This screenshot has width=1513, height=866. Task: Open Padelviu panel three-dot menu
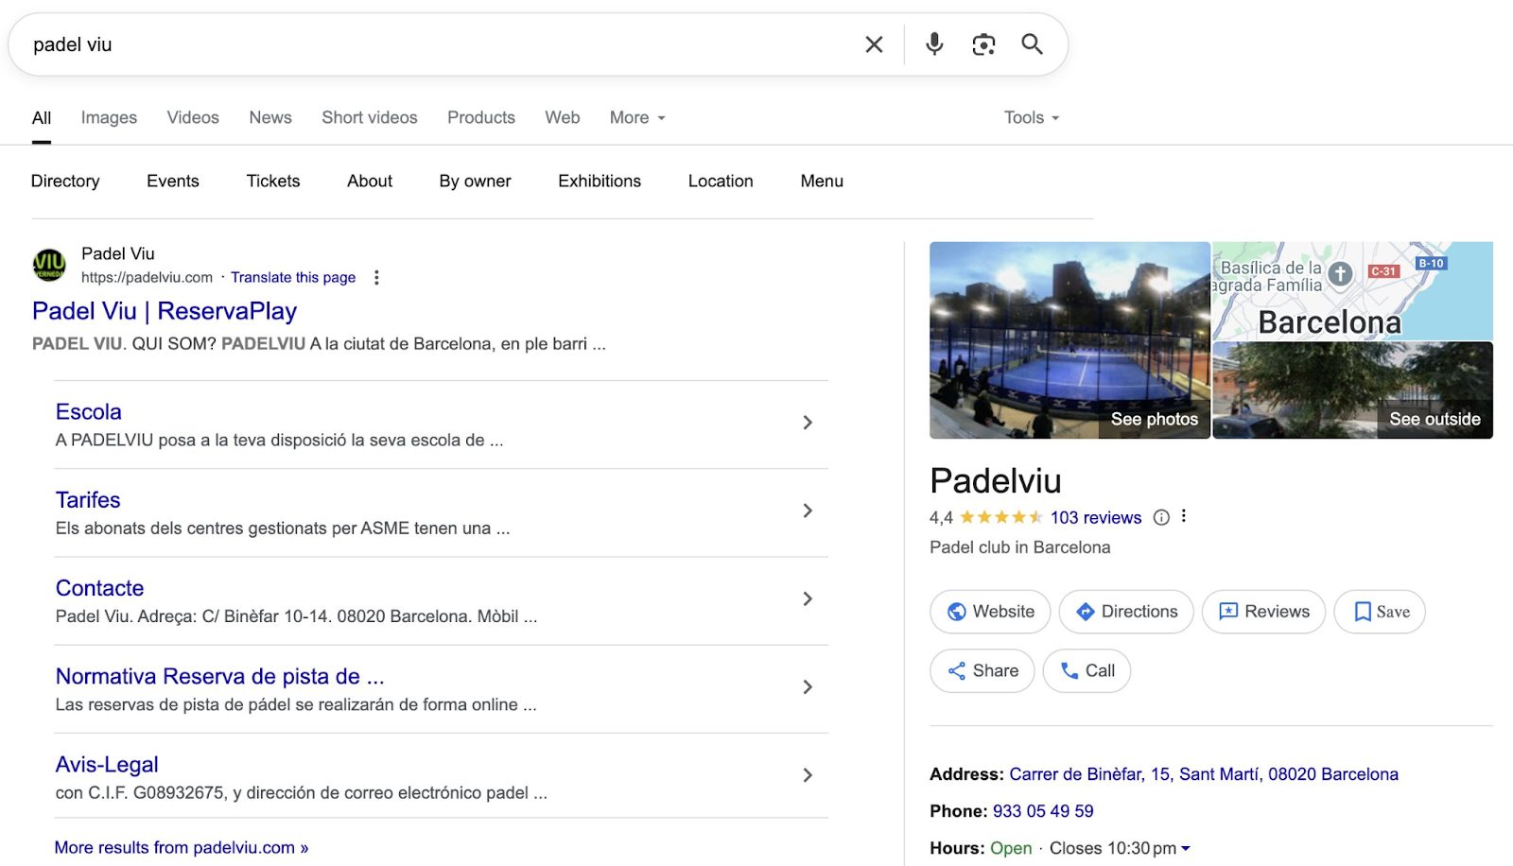pos(1184,516)
